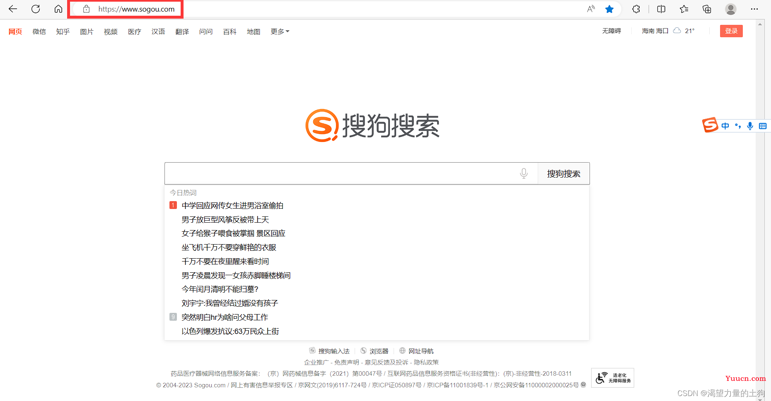Open the collections icon
The height and width of the screenshot is (401, 771).
[x=707, y=9]
